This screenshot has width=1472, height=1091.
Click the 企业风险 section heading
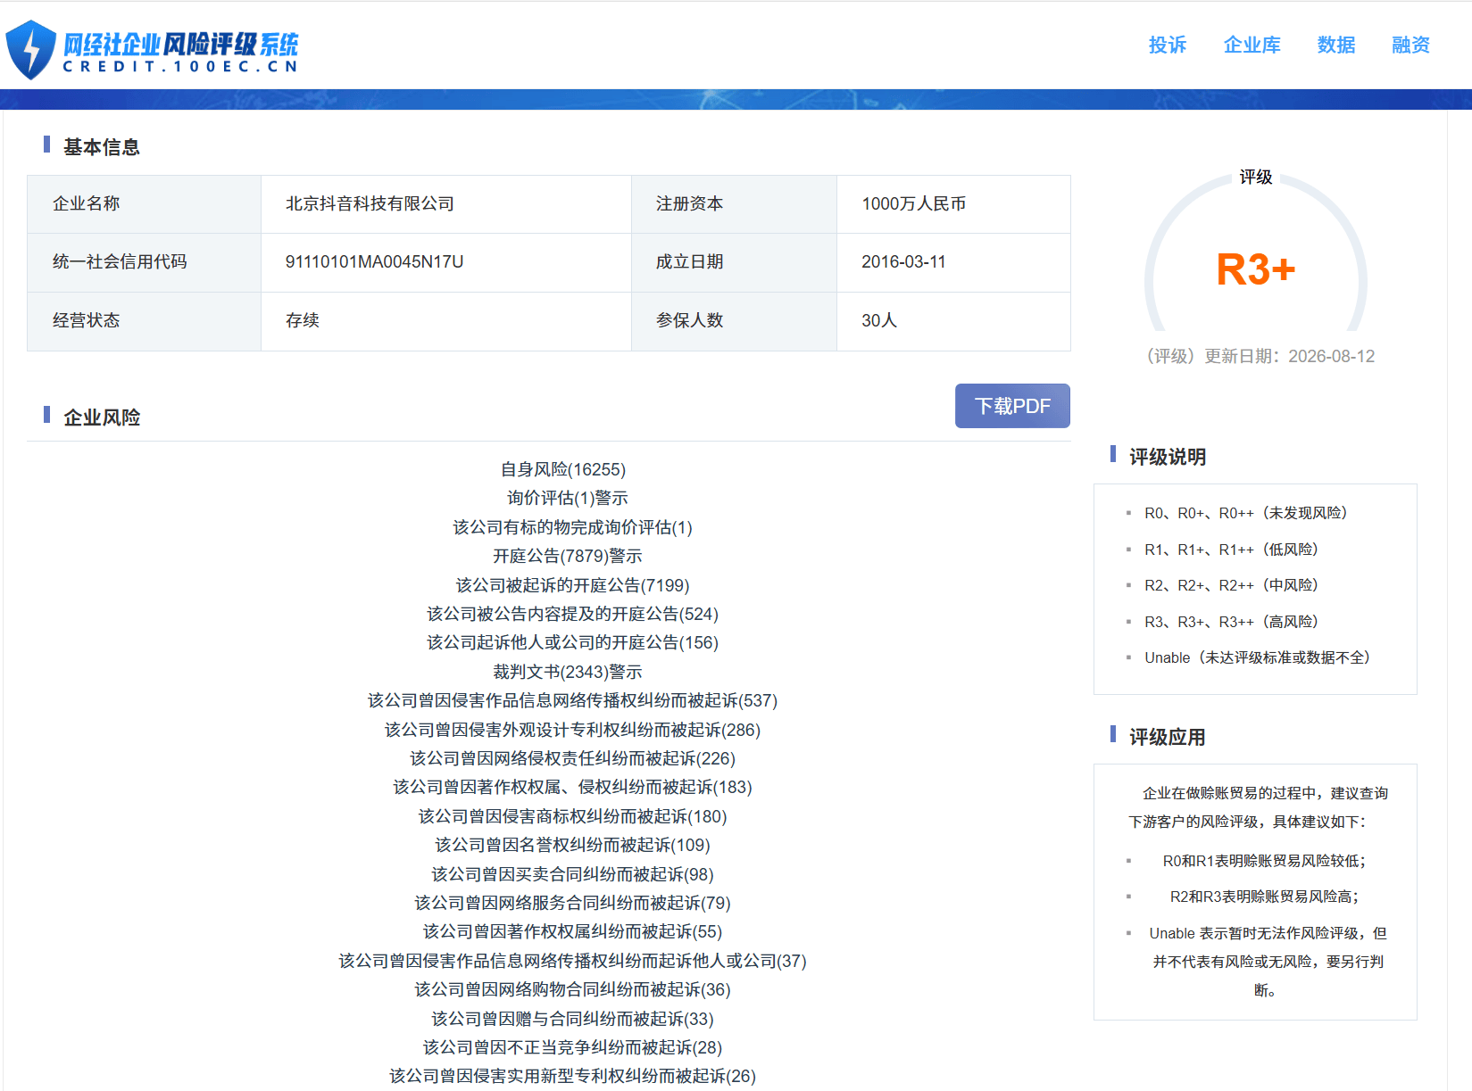tap(102, 417)
